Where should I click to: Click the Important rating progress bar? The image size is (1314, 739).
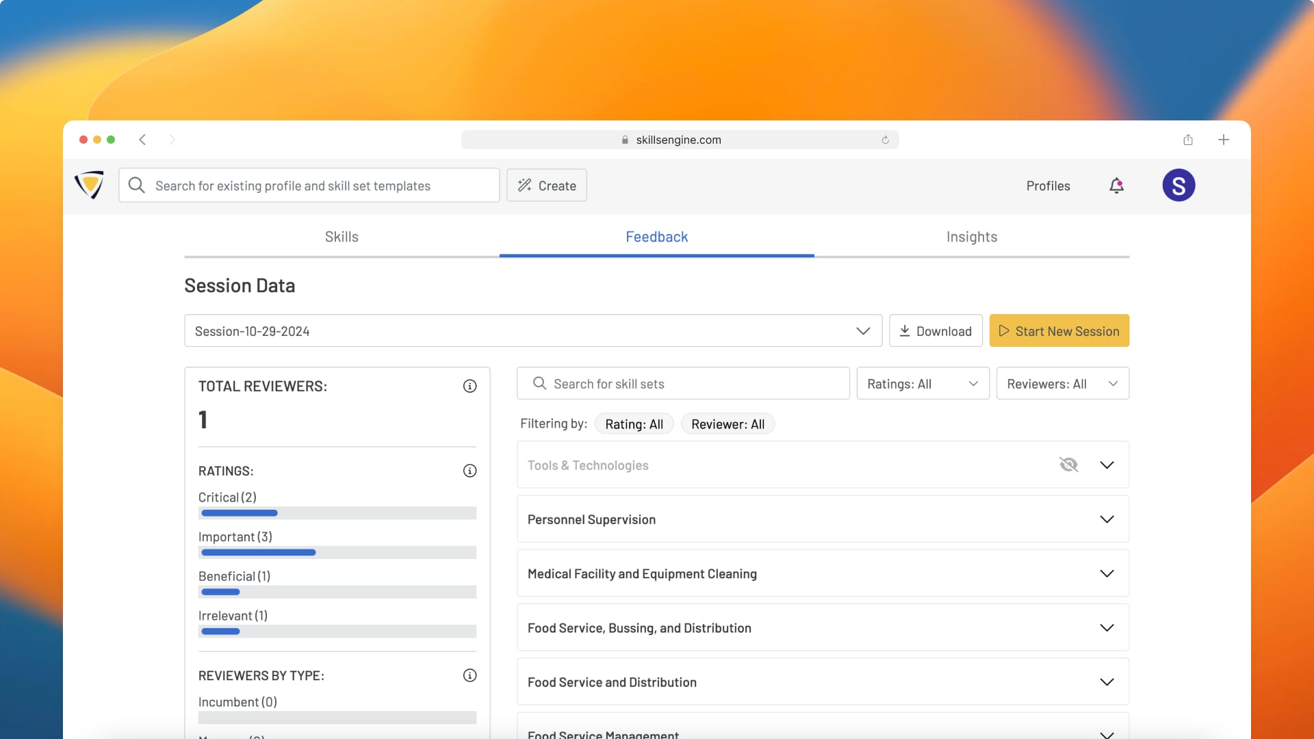337,552
